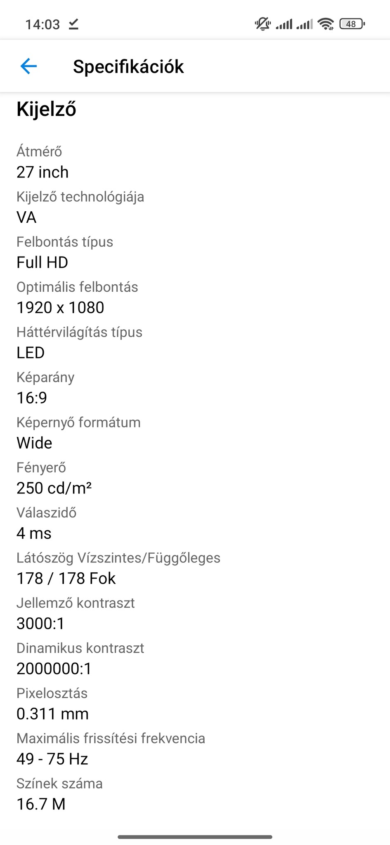The width and height of the screenshot is (390, 845).
Task: Tap the Wi-Fi status icon
Action: pos(326,24)
